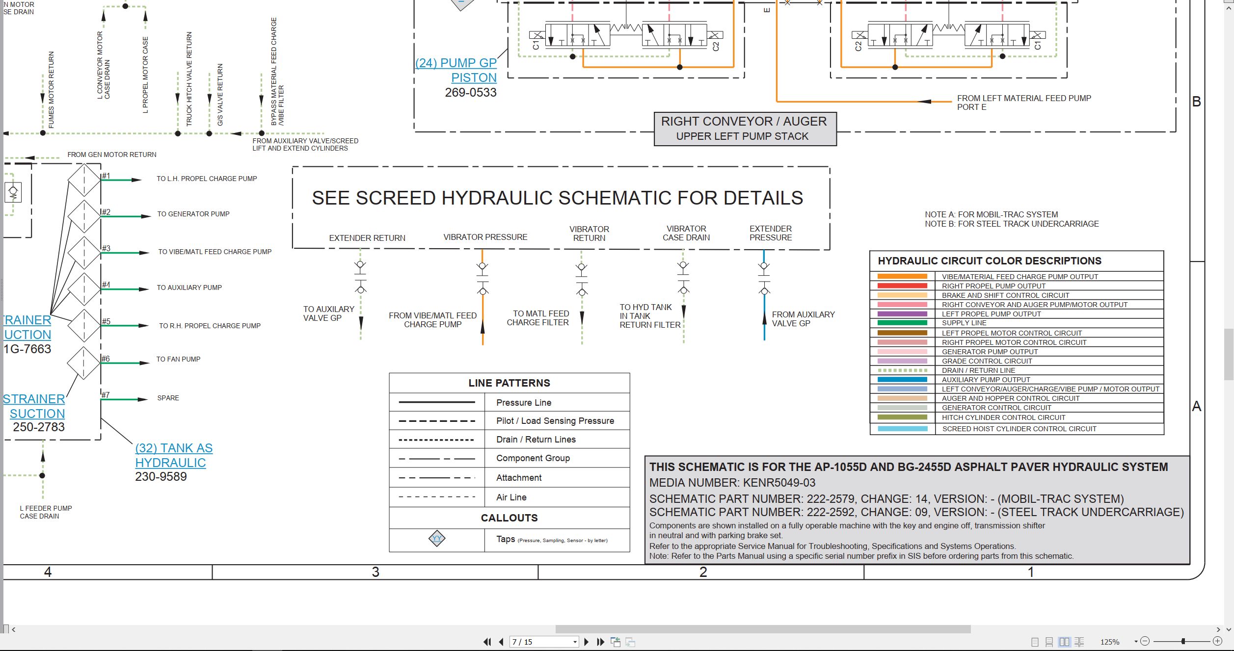Open the (32) TANK AS HYDRAULIC link
This screenshot has width=1234, height=651.
[174, 455]
